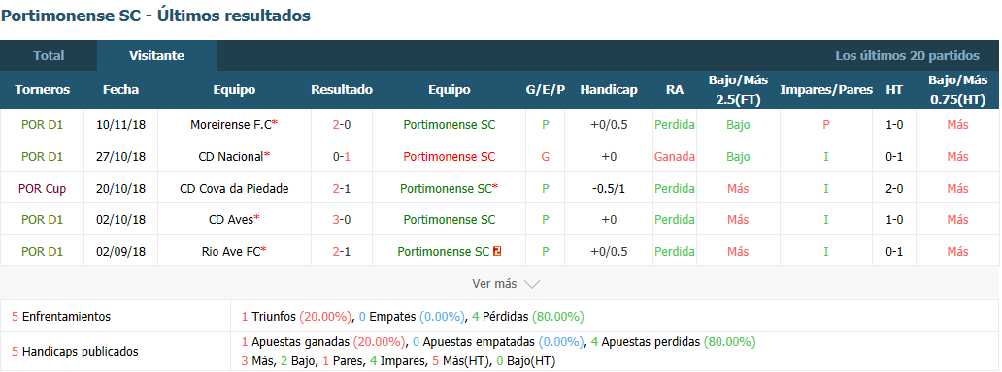Open Moreirense F.C team link
Image resolution: width=1002 pixels, height=372 pixels.
tap(231, 125)
